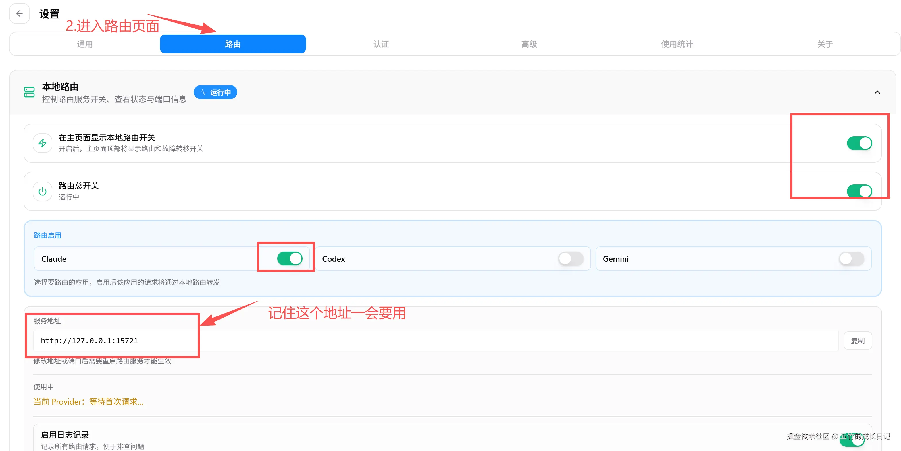Click the 在主页面显示本地路由开关 label
Viewport: 901px width, 451px height.
[107, 138]
